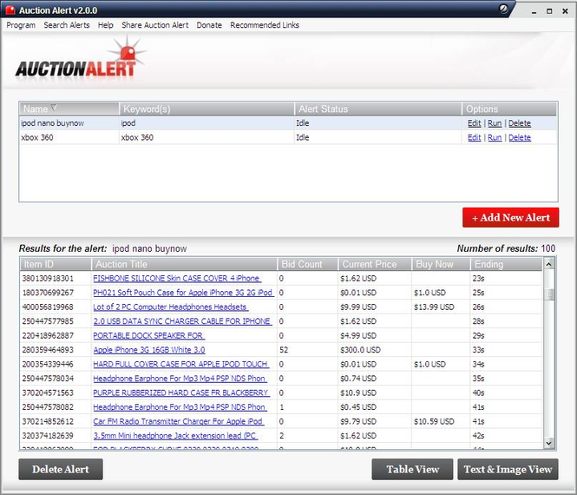Click the $10.59 USD Buy Now price
577x495 pixels.
[434, 421]
